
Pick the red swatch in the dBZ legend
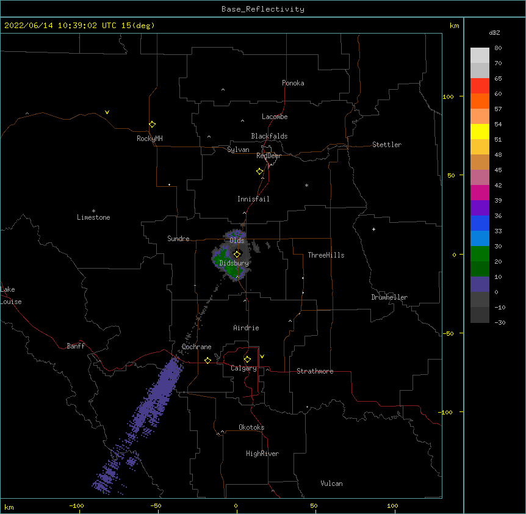coord(480,85)
